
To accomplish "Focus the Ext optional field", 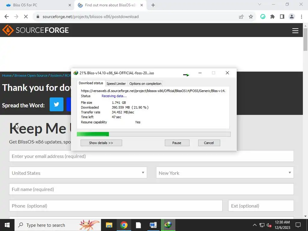I will click(x=261, y=206).
